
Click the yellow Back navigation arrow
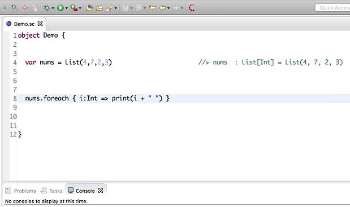162,8
